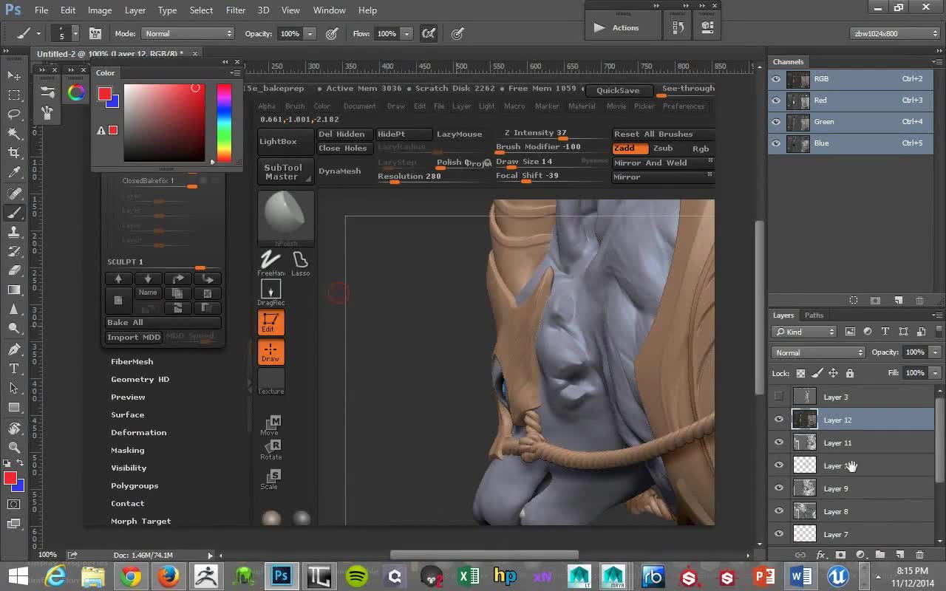Select the Gradient tool
946x591 pixels.
click(x=14, y=290)
